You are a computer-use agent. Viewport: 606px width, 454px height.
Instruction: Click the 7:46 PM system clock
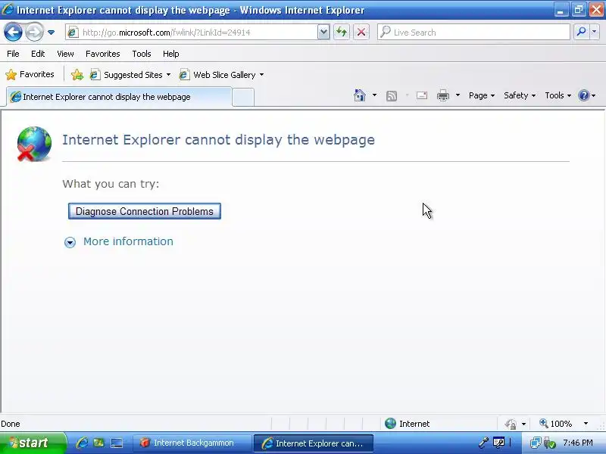coord(577,443)
